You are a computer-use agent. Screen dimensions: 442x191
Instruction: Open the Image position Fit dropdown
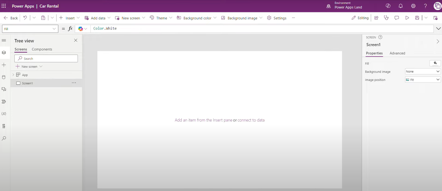point(423,80)
